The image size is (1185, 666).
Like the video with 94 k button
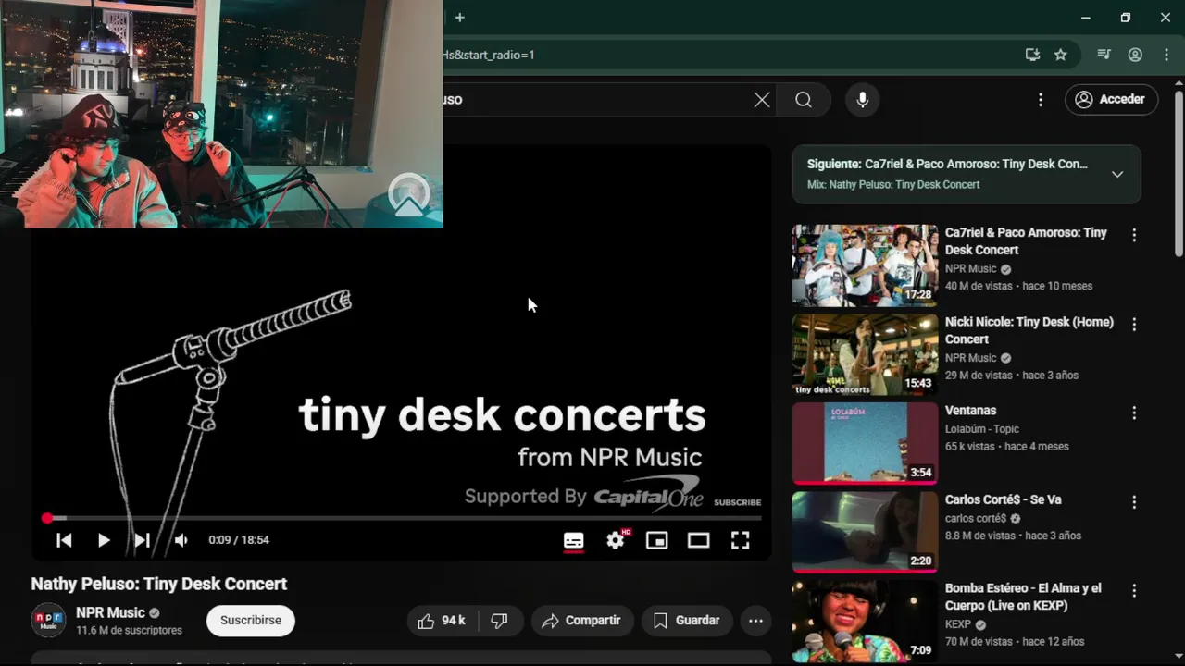pos(442,621)
